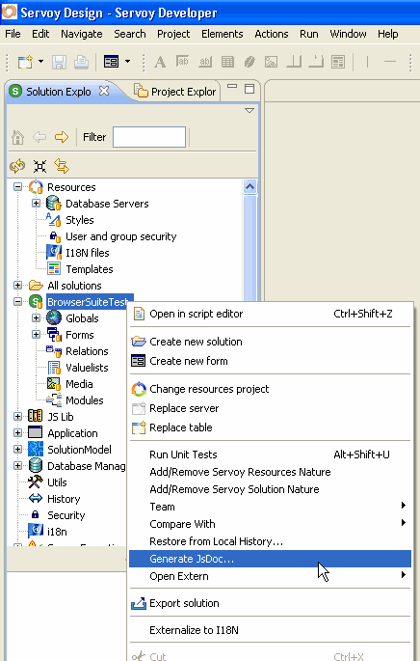Screen dimensions: 420x661
Task: Click the table/portal toolbar icon
Action: (227, 63)
